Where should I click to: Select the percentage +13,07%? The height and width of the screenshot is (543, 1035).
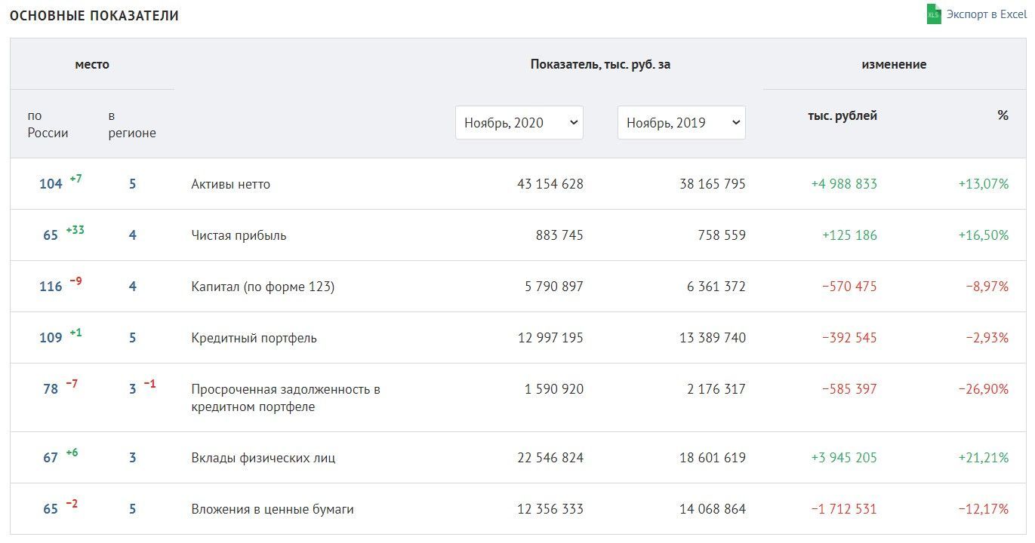984,184
